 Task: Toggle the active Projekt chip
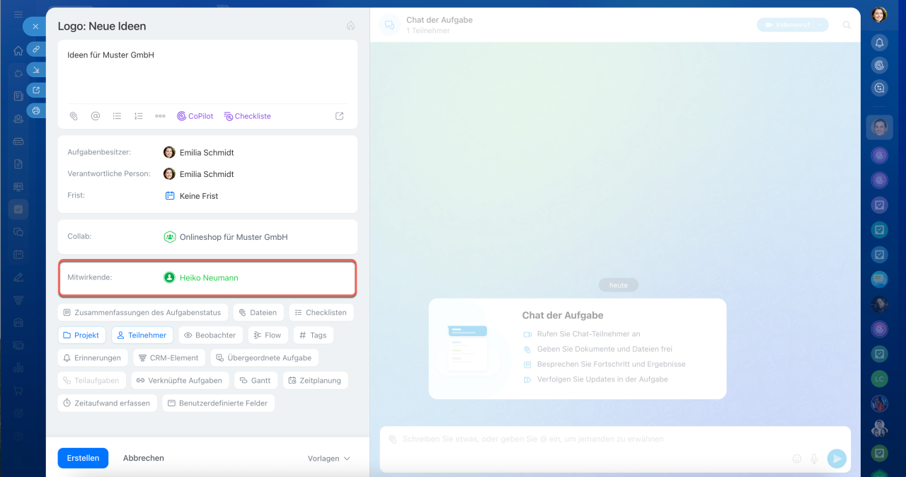click(82, 335)
